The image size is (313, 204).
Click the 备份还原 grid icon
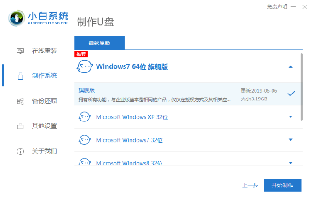pos(20,101)
